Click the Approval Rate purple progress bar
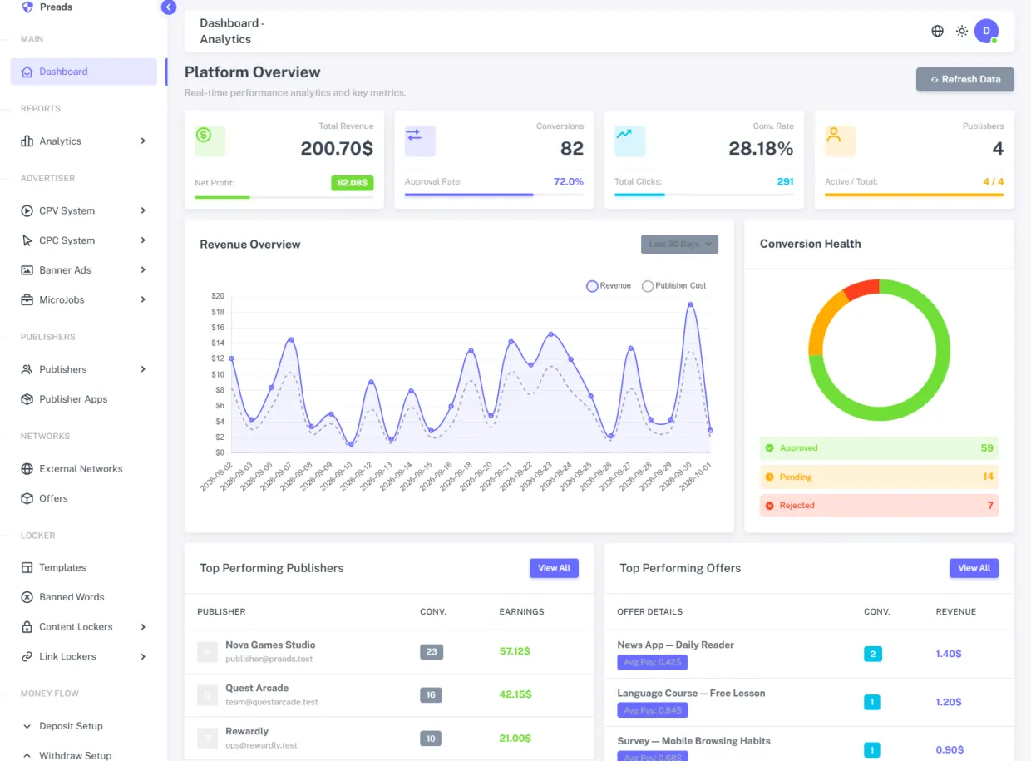 469,195
